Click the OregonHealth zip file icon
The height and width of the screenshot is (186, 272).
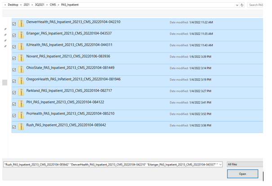tap(21, 81)
